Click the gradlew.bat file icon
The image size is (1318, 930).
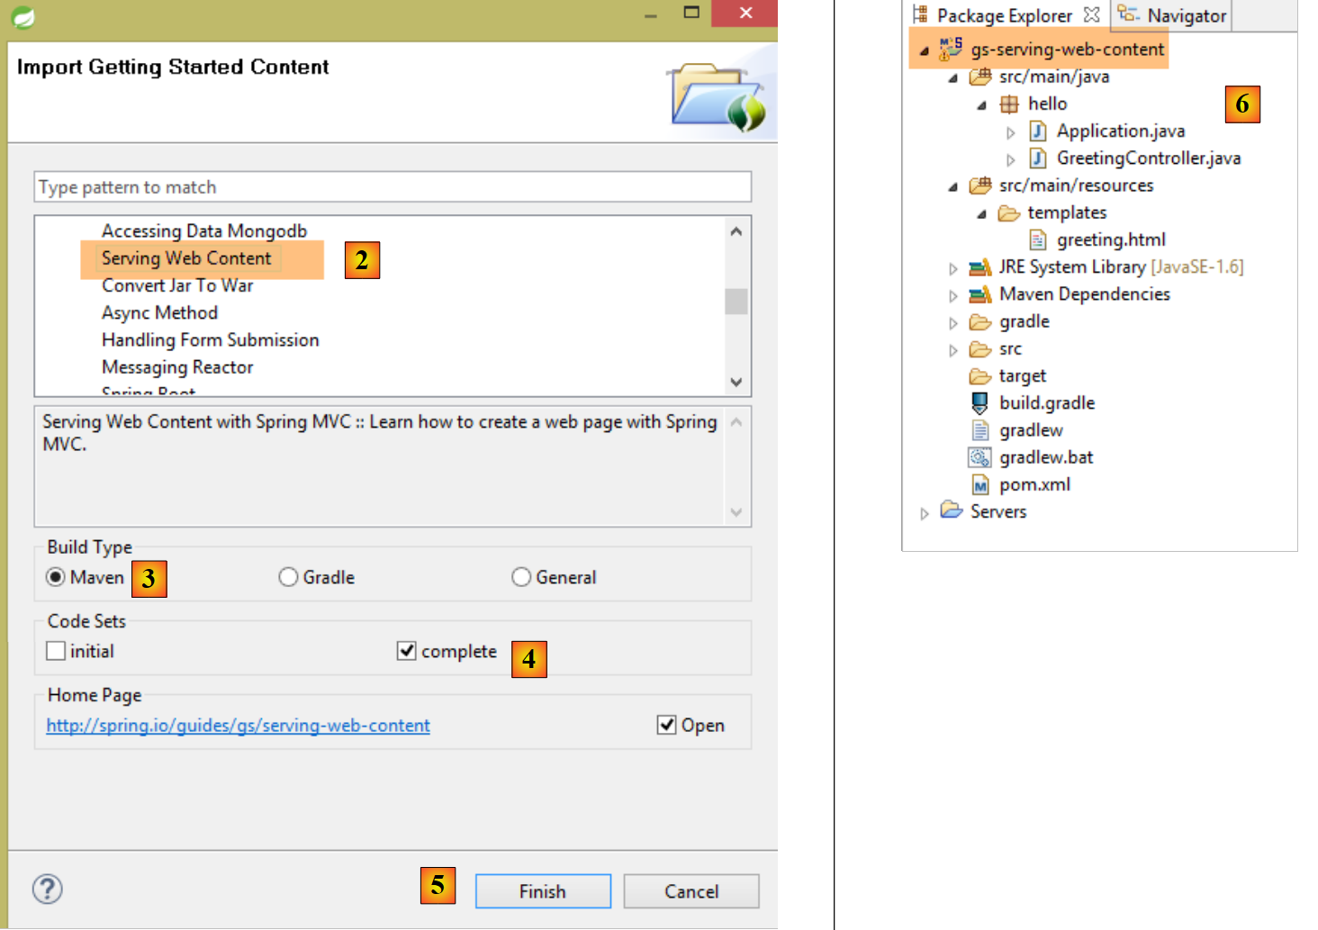click(x=979, y=458)
